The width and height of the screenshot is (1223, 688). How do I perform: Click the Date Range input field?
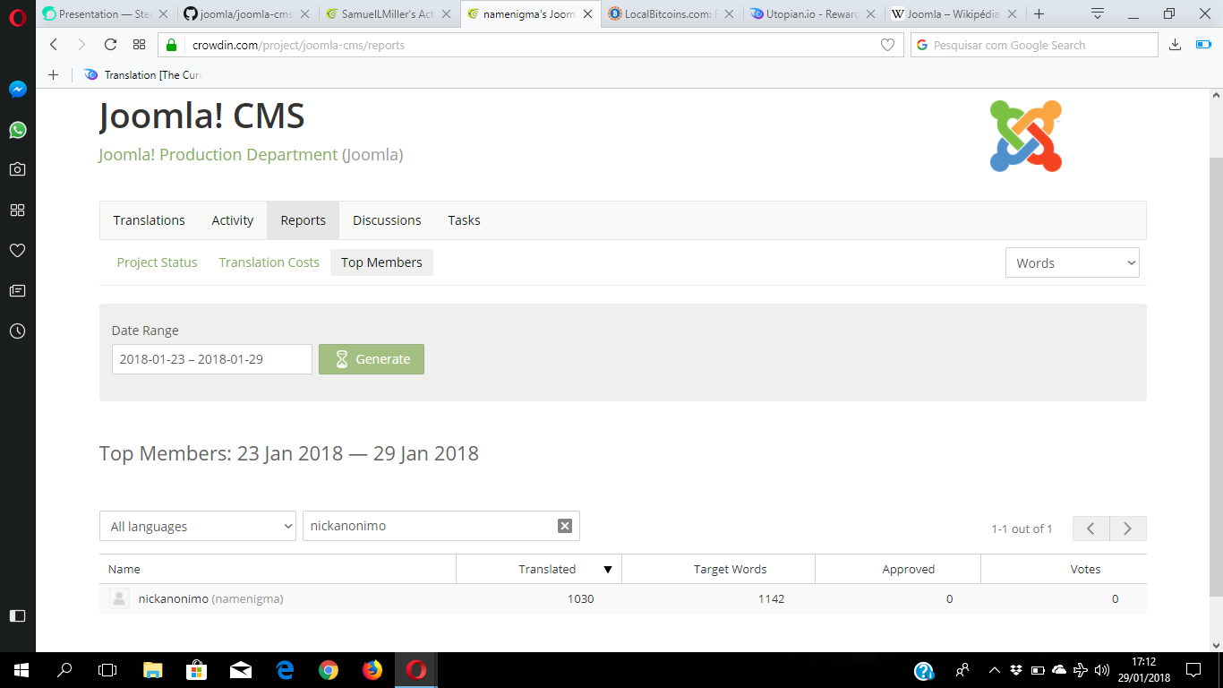tap(212, 359)
